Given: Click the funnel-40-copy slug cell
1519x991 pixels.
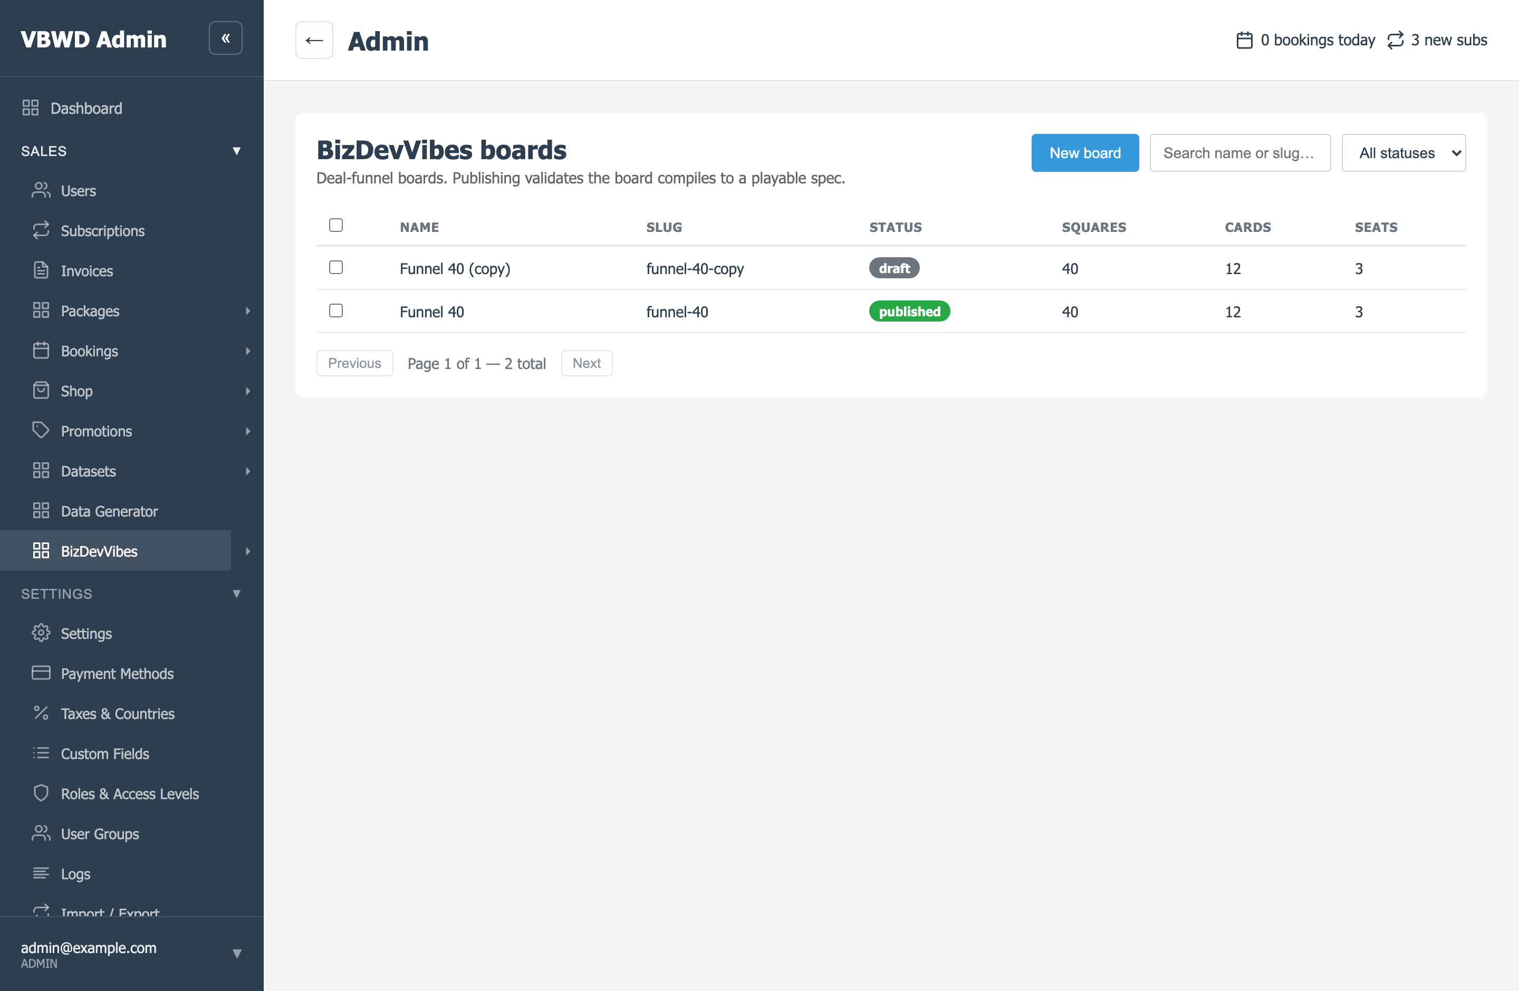Looking at the screenshot, I should coord(695,268).
